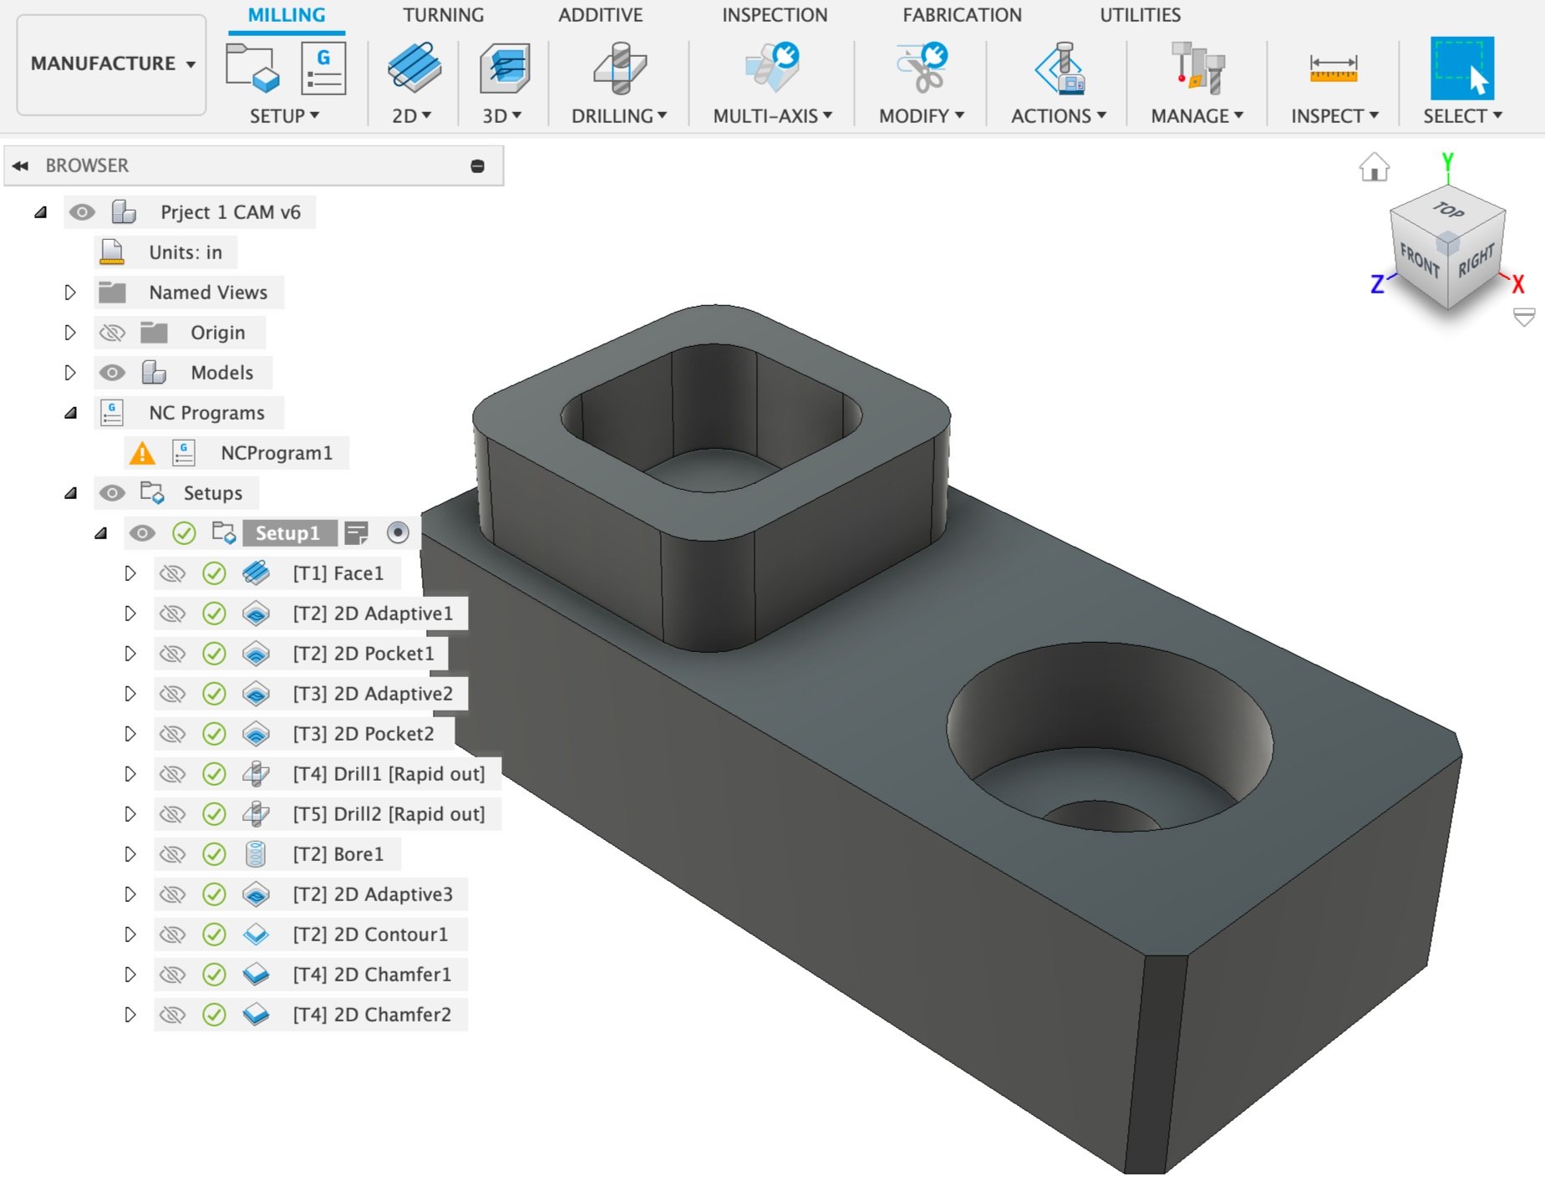Toggle visibility of Setups

(x=112, y=493)
